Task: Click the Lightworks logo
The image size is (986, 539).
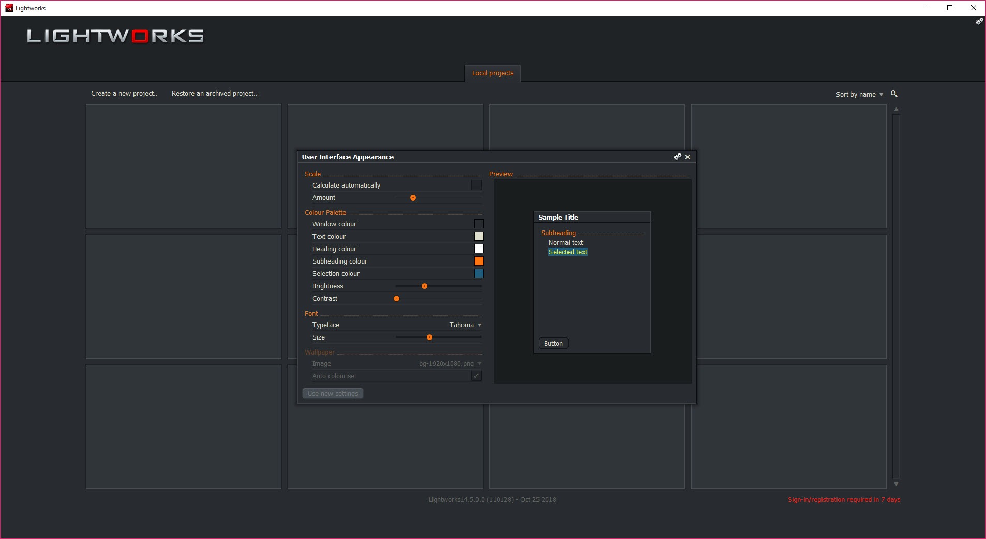Action: click(115, 36)
